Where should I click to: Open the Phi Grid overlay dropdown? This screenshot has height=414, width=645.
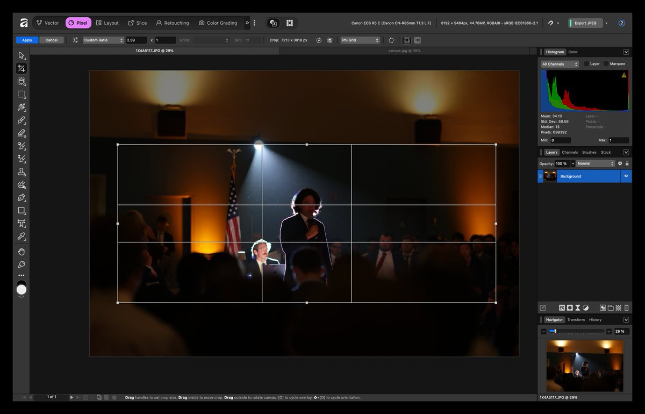click(360, 40)
